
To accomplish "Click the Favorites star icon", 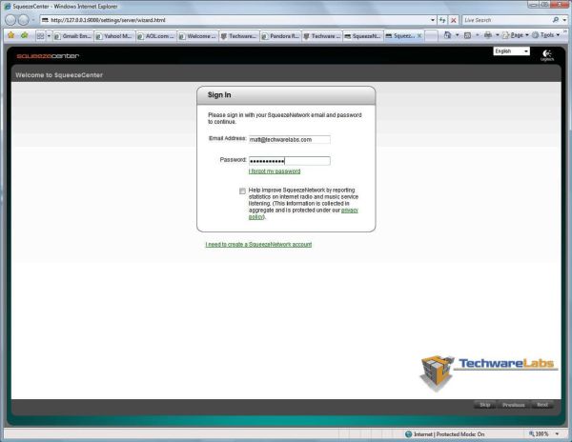I will 10,35.
